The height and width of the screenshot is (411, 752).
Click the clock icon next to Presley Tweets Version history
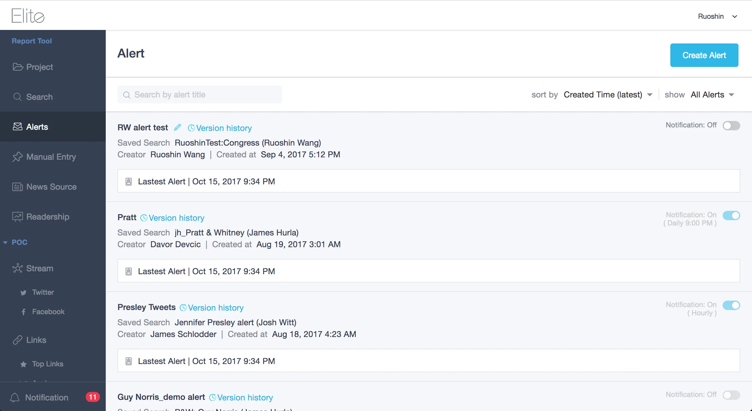[183, 308]
